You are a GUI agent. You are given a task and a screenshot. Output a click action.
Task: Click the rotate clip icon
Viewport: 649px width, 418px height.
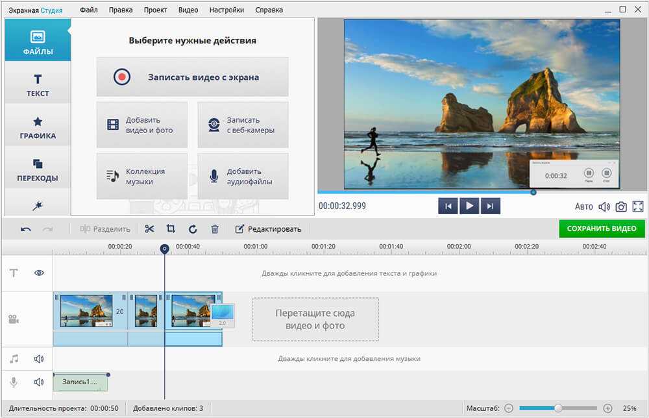[193, 228]
